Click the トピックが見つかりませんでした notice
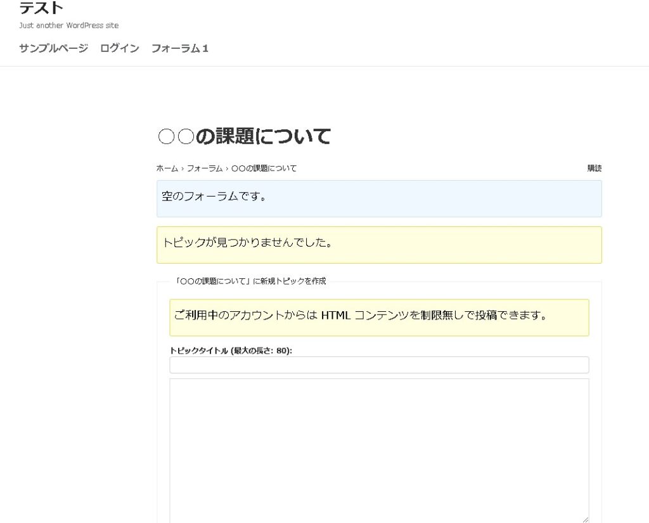Image resolution: width=649 pixels, height=523 pixels. click(x=379, y=244)
